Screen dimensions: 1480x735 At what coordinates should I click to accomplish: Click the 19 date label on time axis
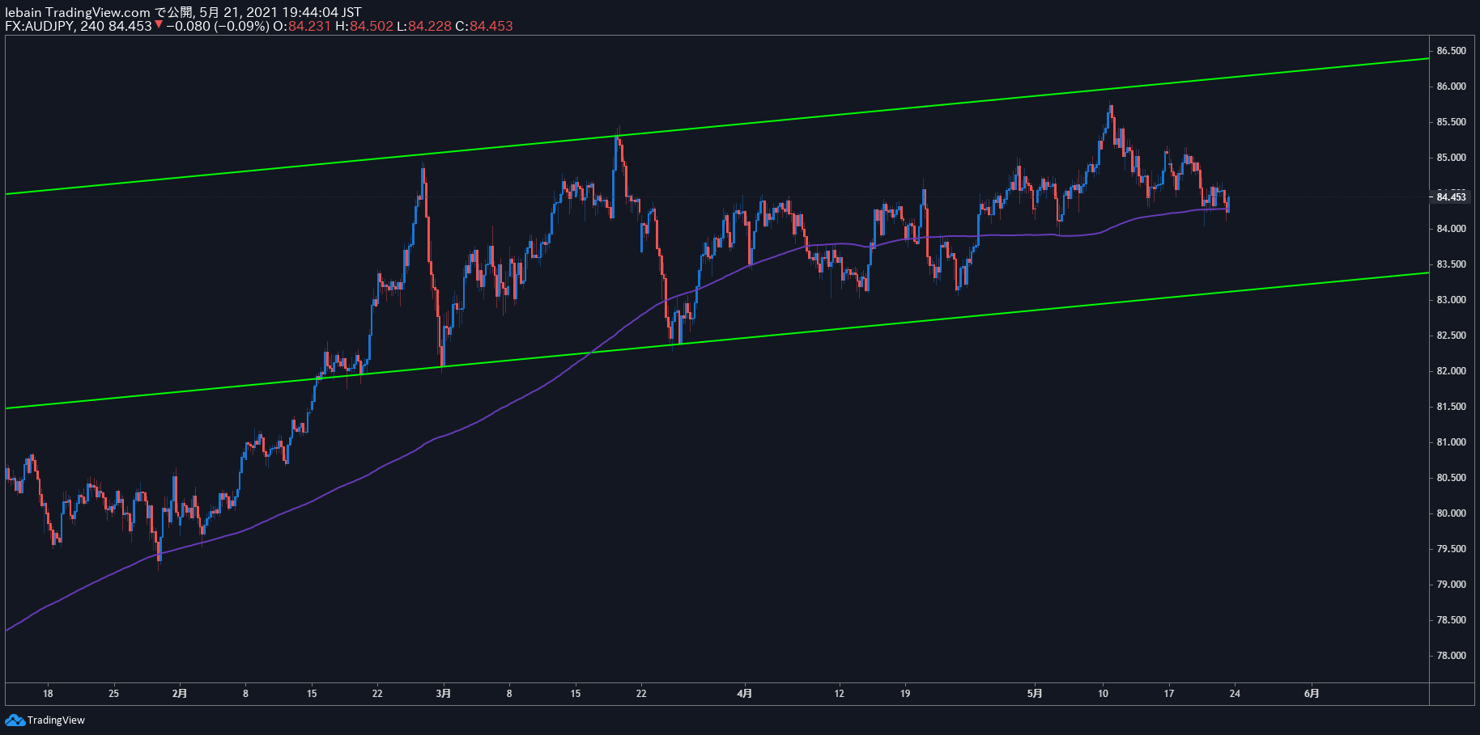905,693
